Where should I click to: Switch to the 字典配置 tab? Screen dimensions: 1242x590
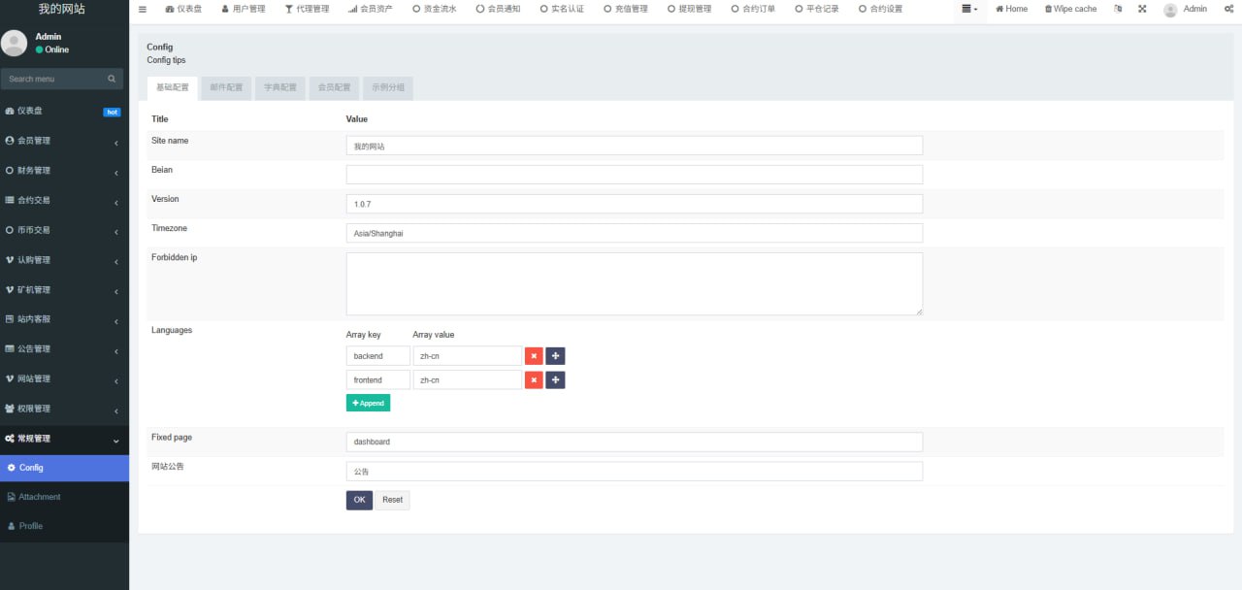[x=280, y=87]
